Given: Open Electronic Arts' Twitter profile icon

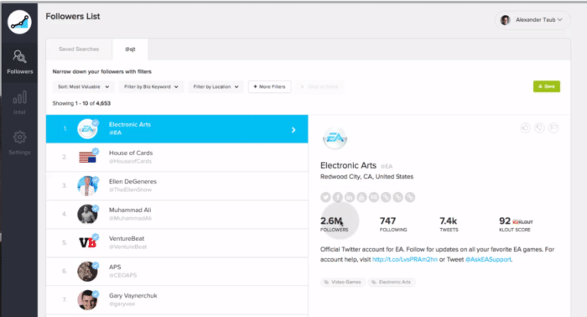Looking at the screenshot, I should (325, 197).
